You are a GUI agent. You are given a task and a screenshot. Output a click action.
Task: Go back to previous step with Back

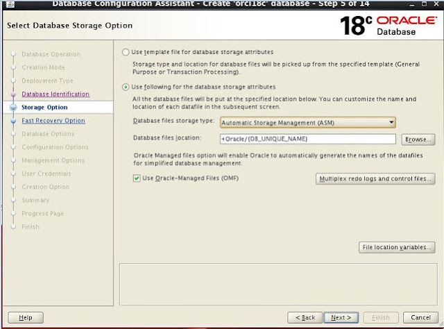coord(305,317)
